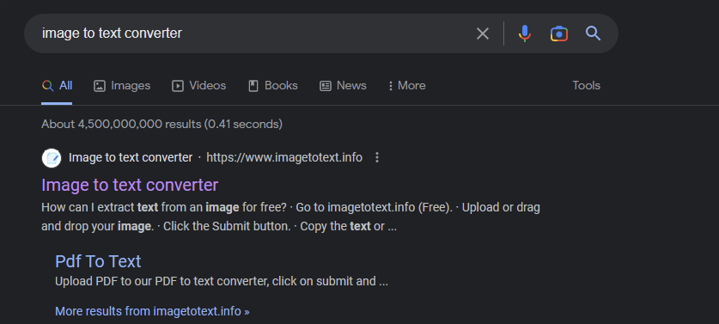Click the 'How can I extract text' snippet
Viewport: 719px width, 324px height.
tap(290, 217)
